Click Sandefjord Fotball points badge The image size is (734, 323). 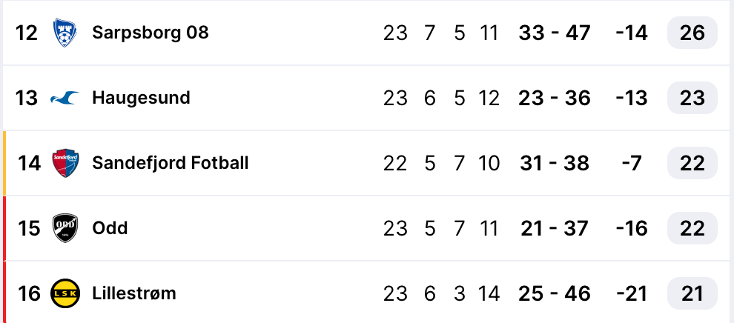(x=692, y=163)
